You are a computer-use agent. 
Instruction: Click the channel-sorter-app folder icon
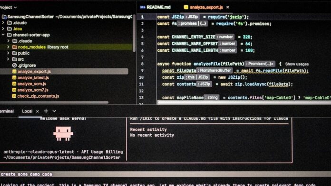(10, 35)
